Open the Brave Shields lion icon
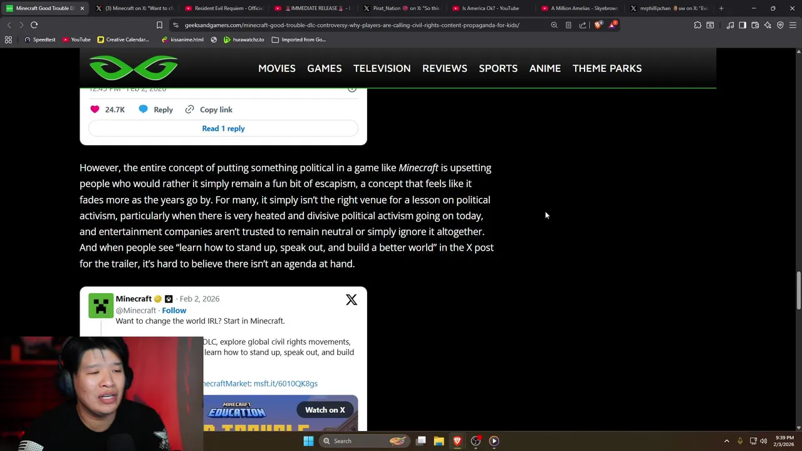802x451 pixels. [598, 25]
